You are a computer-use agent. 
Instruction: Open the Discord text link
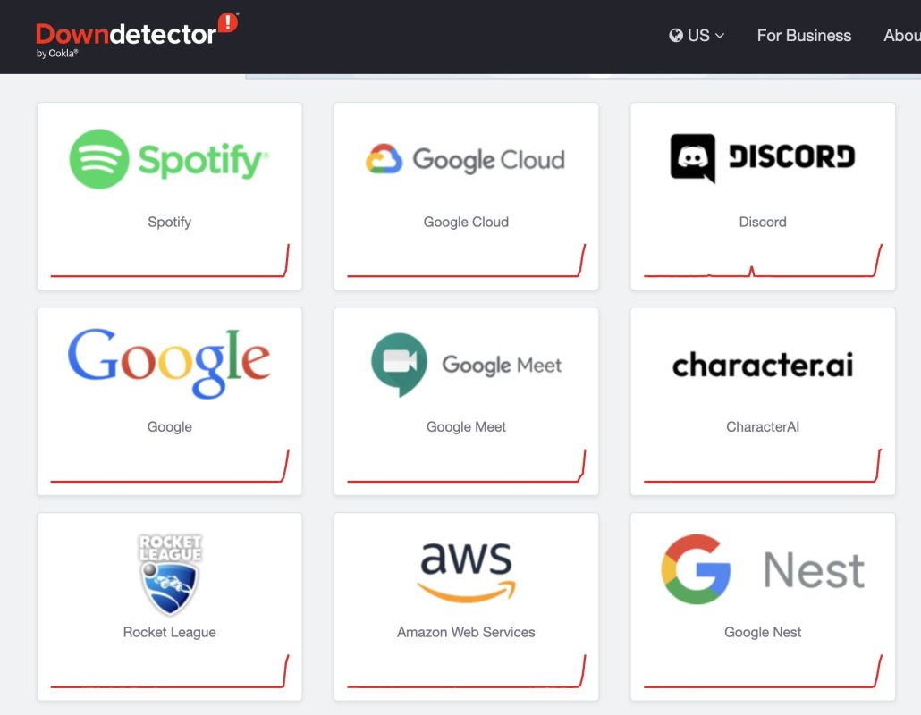pos(763,222)
